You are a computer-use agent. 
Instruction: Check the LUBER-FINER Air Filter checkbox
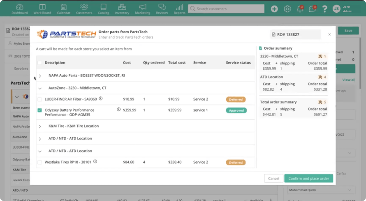coord(39,99)
